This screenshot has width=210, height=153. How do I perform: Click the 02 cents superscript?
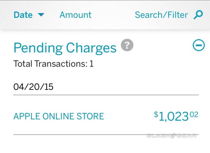click(194, 115)
